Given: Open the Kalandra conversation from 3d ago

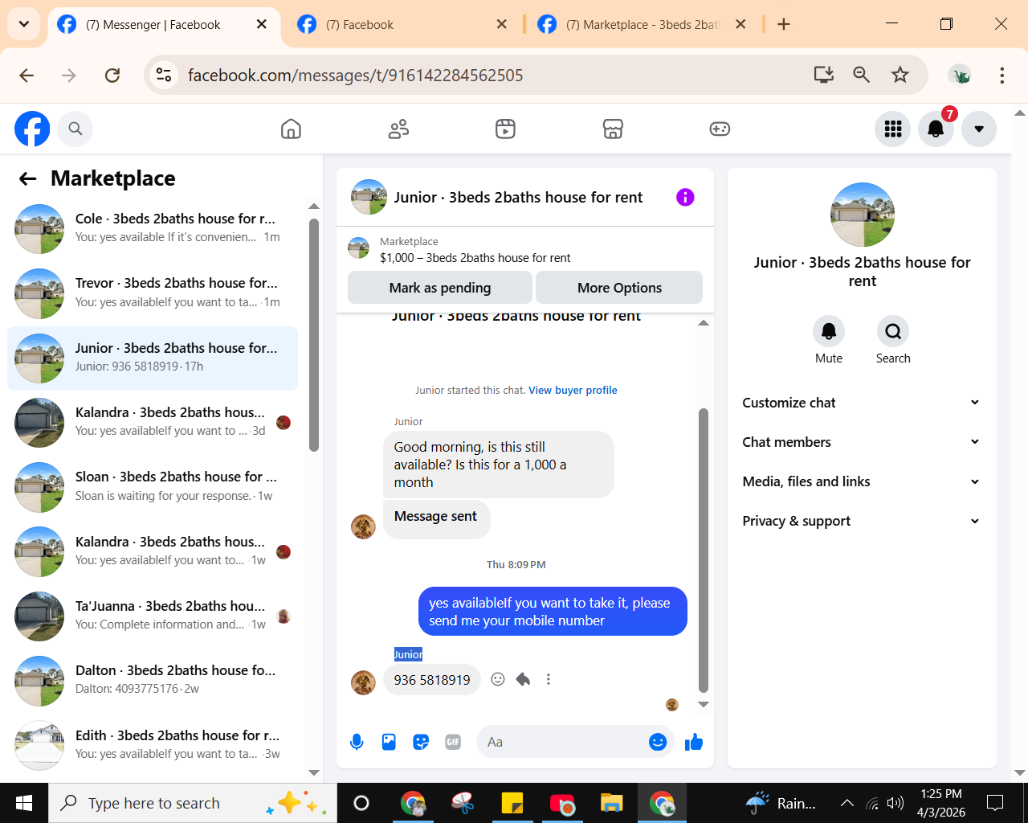Looking at the screenshot, I should click(153, 422).
